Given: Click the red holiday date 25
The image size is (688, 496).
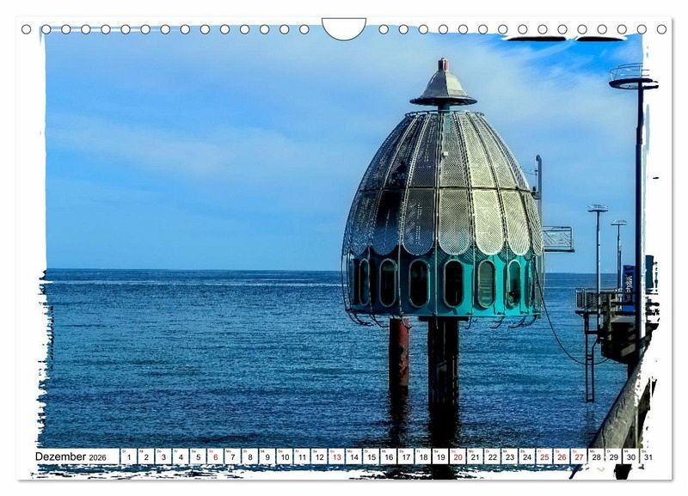Looking at the screenshot, I should [544, 457].
